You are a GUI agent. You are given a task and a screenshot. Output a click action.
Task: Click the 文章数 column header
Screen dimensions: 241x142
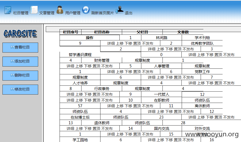pos(183,32)
